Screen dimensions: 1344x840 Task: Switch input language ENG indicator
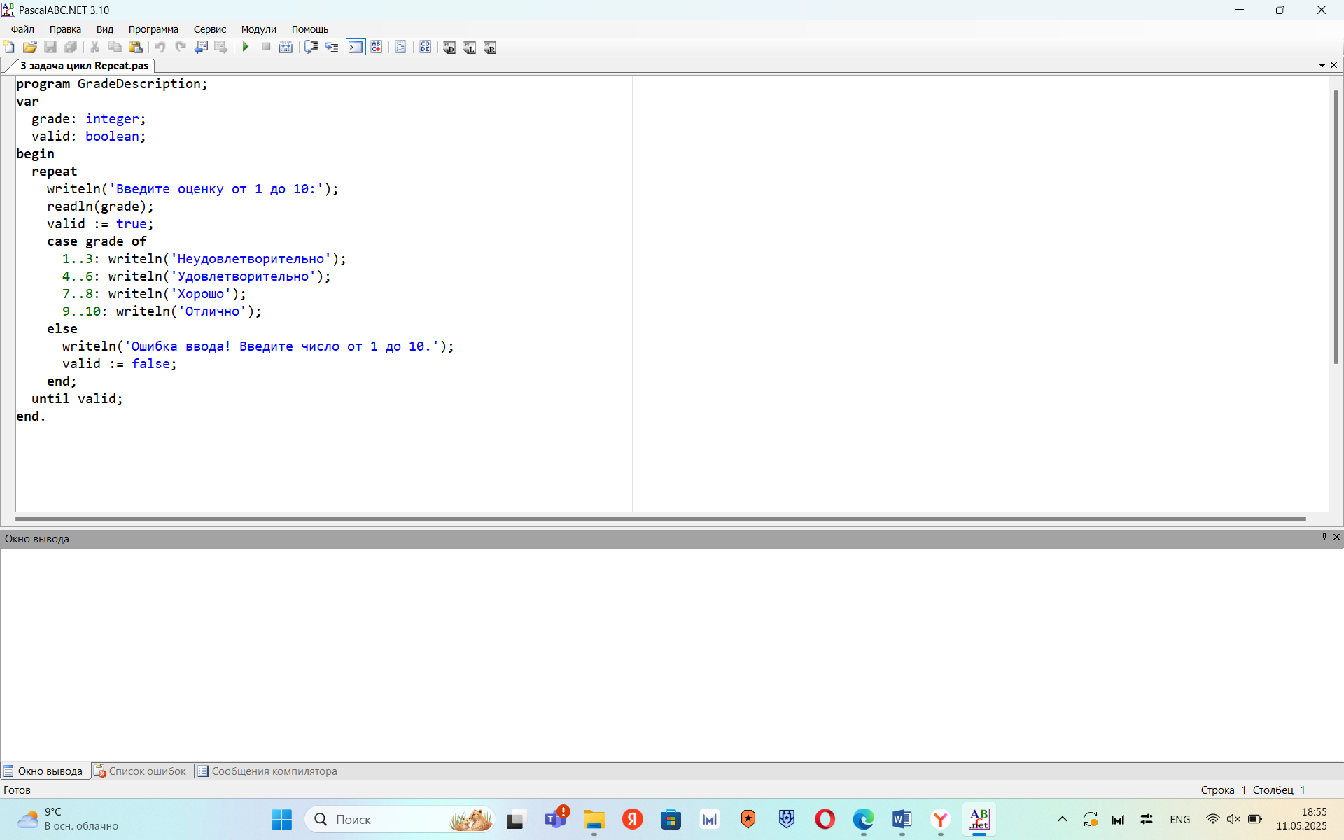[x=1179, y=819]
